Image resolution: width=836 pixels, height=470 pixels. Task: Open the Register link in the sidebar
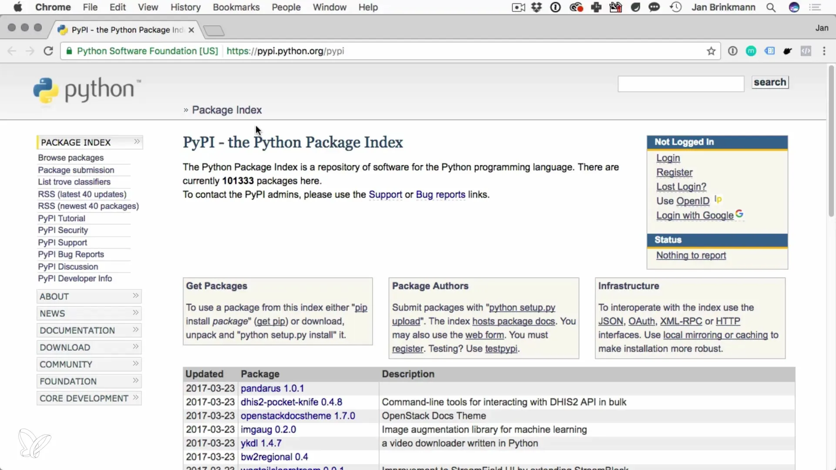click(x=674, y=172)
